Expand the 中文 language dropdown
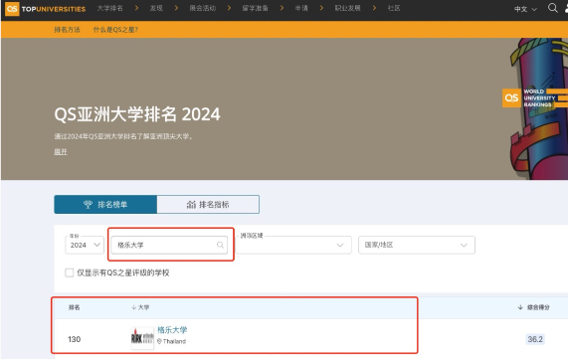The height and width of the screenshot is (359, 568). pyautogui.click(x=525, y=9)
